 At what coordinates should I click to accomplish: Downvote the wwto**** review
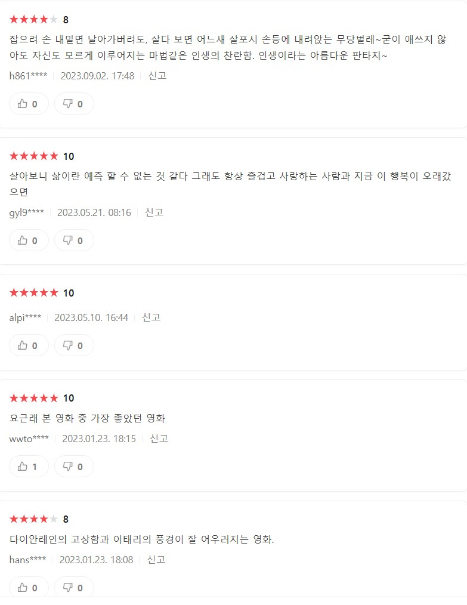coord(74,467)
